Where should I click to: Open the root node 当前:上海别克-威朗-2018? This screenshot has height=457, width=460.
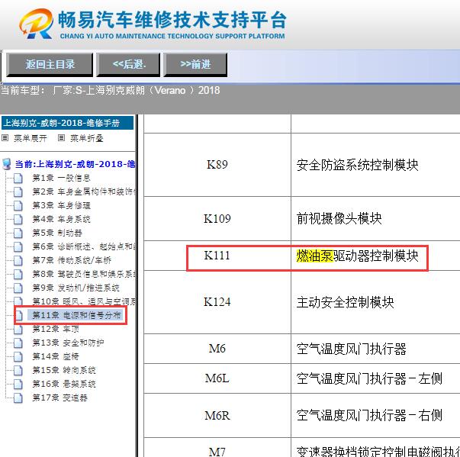point(75,164)
